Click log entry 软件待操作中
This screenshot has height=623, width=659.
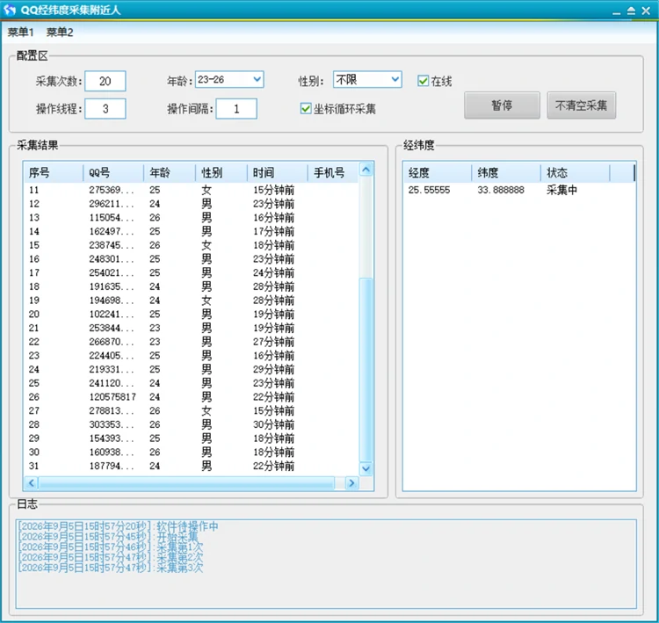tap(118, 526)
